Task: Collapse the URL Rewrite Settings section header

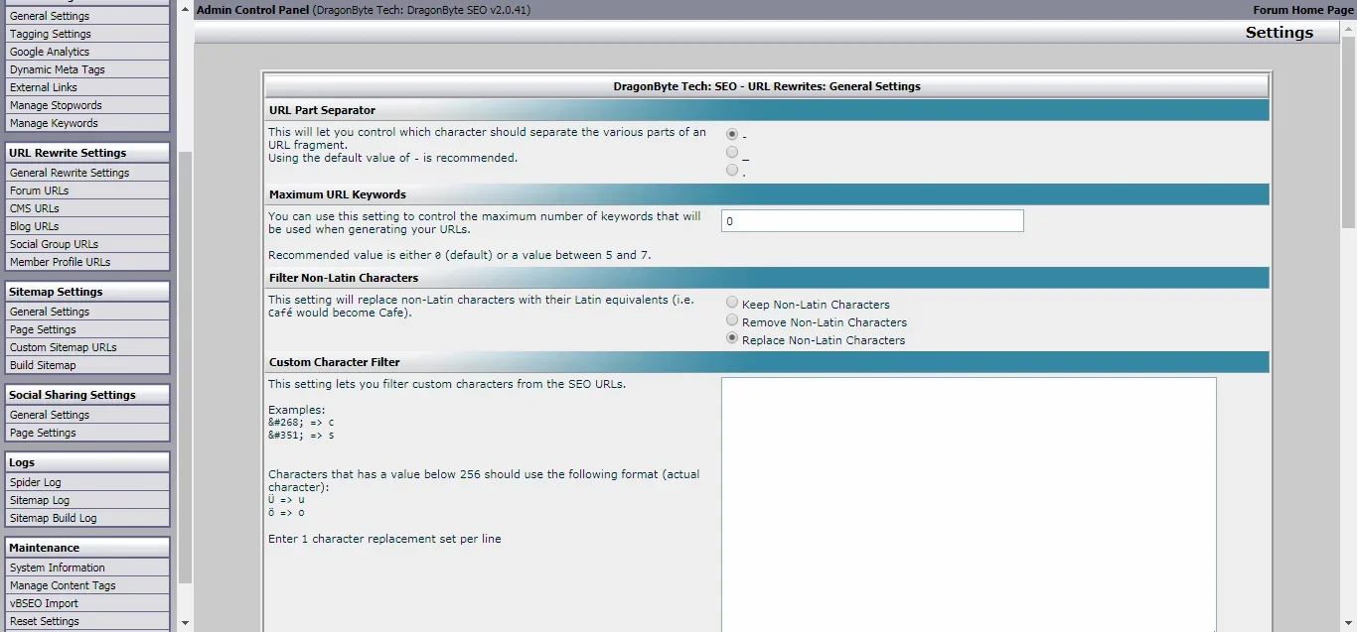Action: 86,153
